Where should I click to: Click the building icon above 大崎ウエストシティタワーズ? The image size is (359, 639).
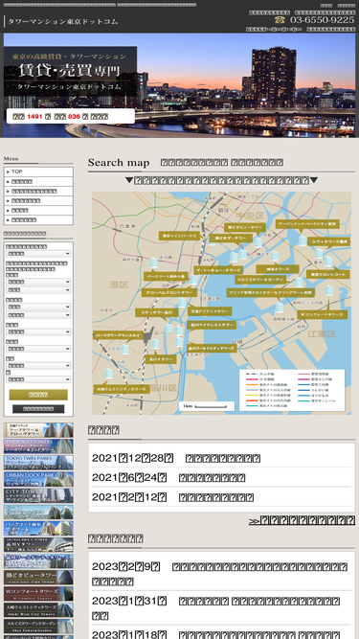point(108,374)
